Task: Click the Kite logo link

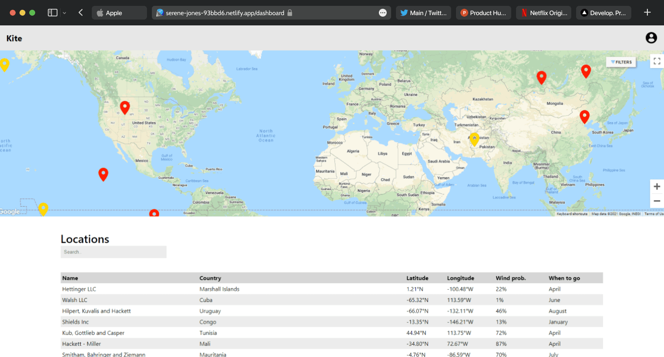Action: (x=14, y=38)
